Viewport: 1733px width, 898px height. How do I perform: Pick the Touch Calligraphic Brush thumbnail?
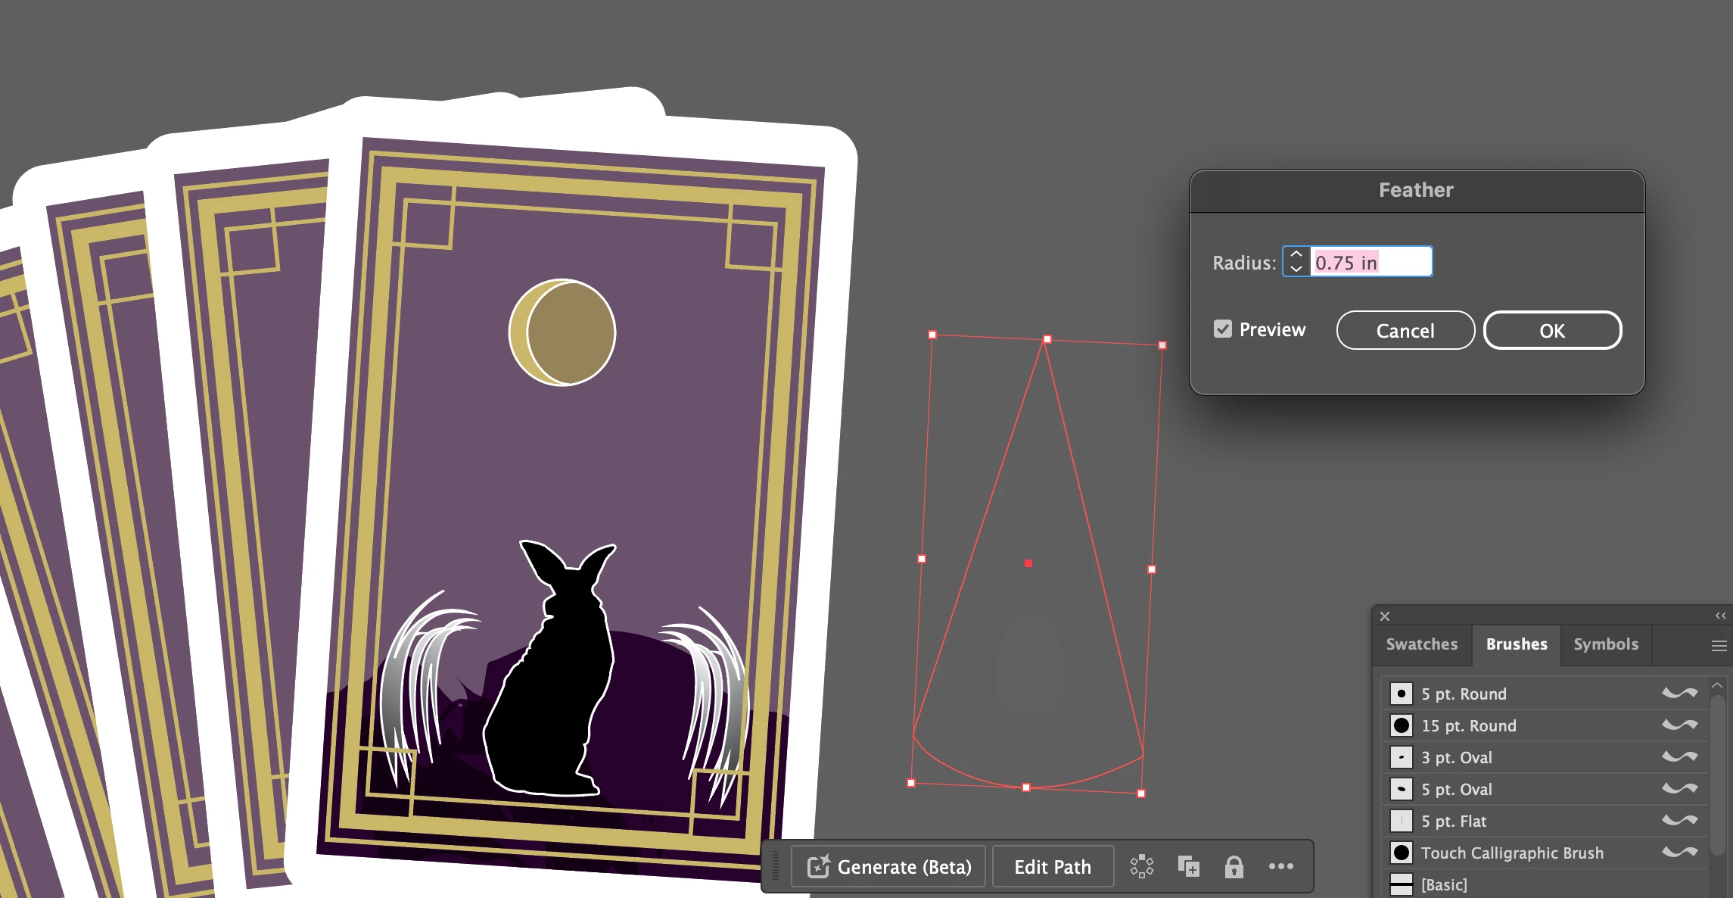(1401, 853)
